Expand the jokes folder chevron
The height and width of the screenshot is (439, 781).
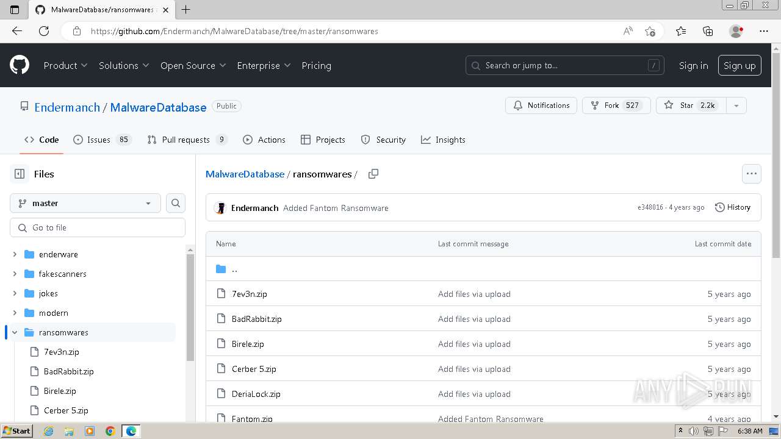coord(15,293)
